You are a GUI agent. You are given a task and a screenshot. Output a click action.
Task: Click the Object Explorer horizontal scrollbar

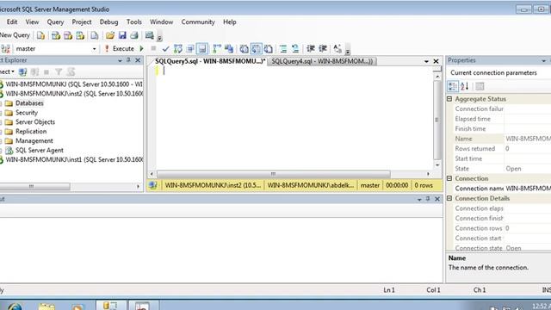pyautogui.click(x=34, y=186)
